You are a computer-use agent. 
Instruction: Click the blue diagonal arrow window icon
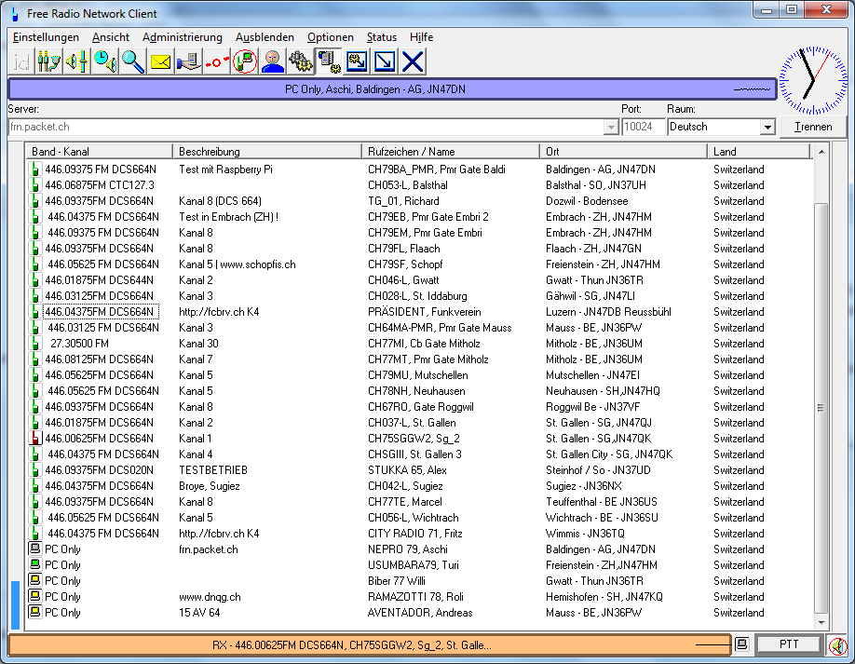(x=385, y=61)
